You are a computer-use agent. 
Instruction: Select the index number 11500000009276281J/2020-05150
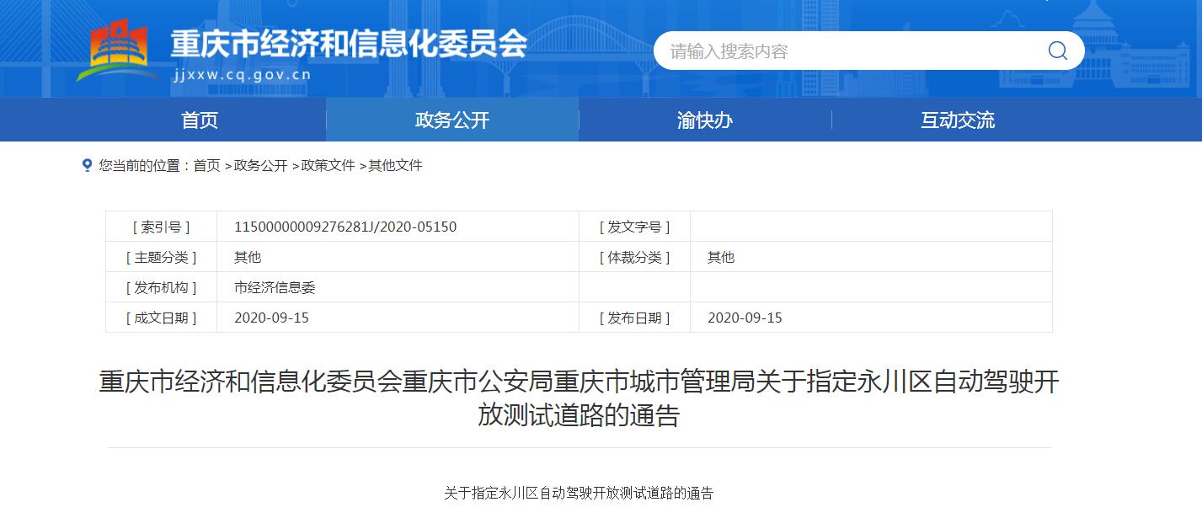(345, 227)
